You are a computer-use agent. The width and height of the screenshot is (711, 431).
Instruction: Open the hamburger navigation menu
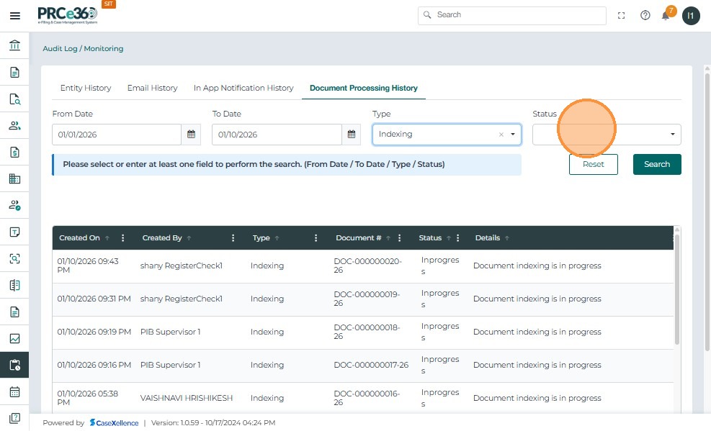tap(14, 16)
